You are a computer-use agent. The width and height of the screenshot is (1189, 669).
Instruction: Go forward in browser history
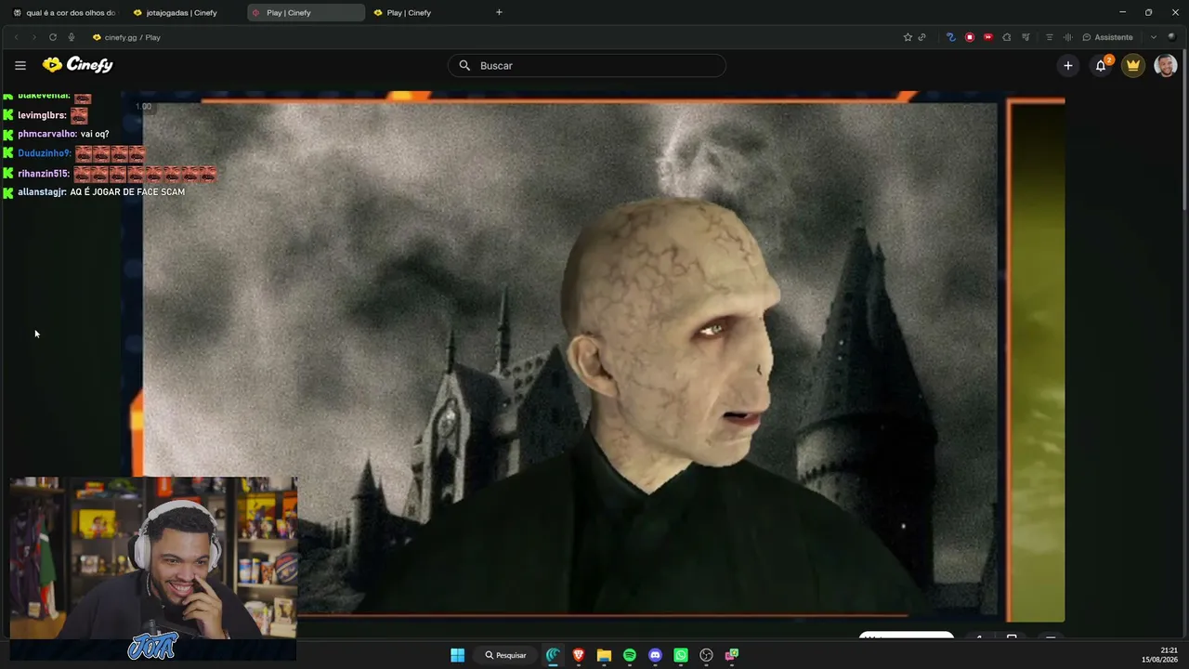(x=34, y=37)
